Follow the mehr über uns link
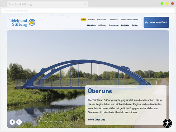Image resolution: width=176 pixels, height=132 pixels. (x=97, y=120)
